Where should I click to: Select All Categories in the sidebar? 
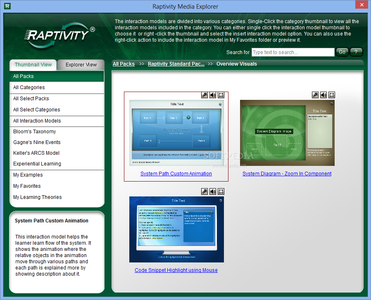(x=57, y=87)
